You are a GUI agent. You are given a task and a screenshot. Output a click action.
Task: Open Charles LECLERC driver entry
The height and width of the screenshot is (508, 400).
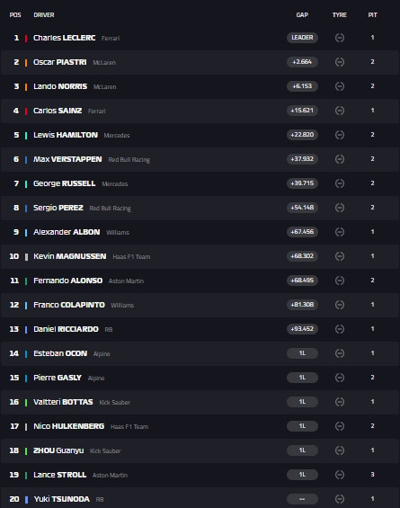click(65, 38)
